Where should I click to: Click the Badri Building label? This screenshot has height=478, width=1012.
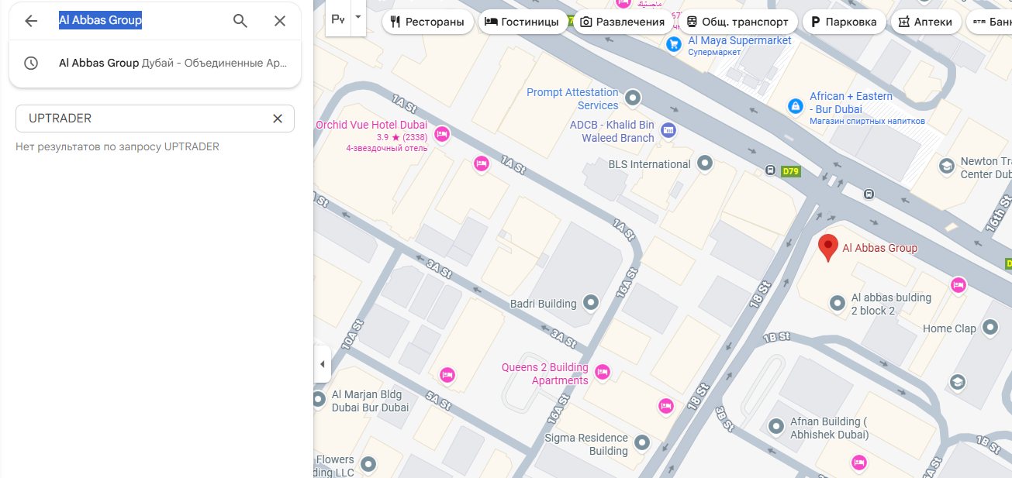(543, 304)
